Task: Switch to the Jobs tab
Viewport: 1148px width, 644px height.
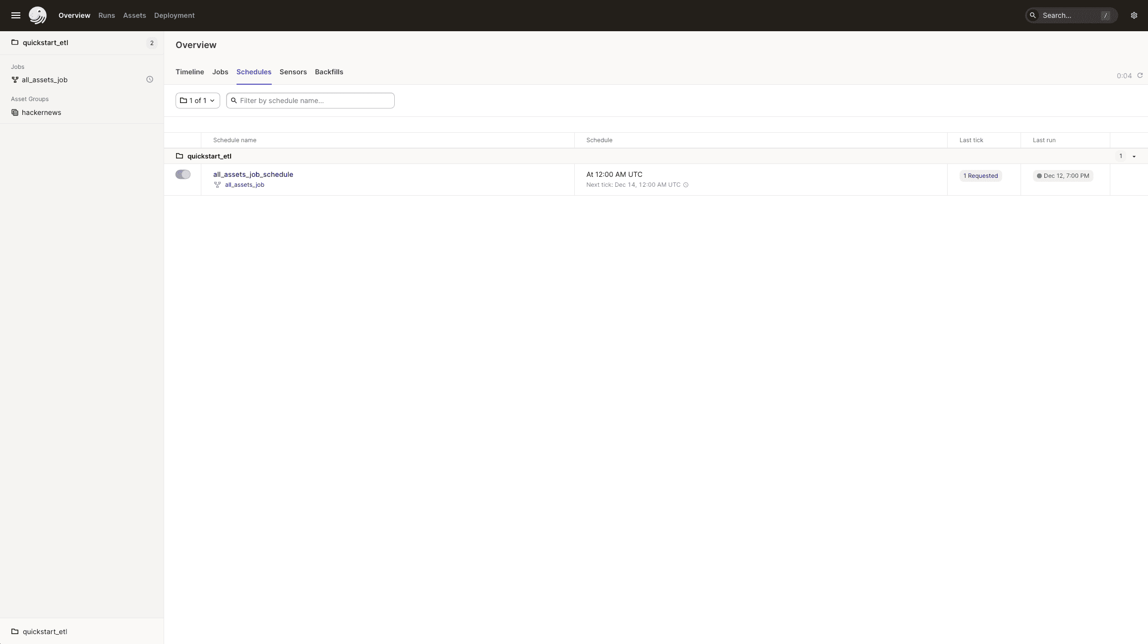Action: (x=220, y=72)
